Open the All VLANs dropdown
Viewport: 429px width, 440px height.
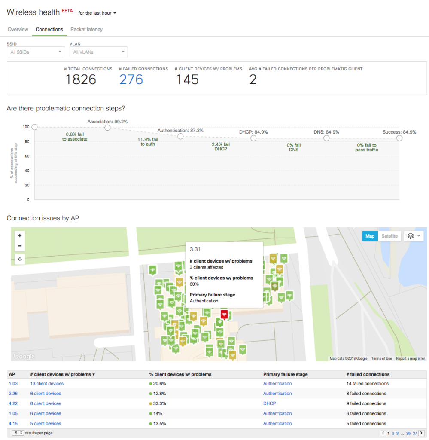click(x=99, y=52)
